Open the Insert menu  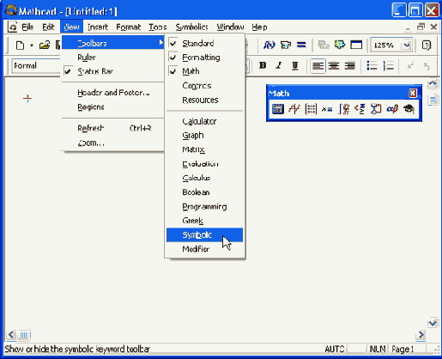98,27
